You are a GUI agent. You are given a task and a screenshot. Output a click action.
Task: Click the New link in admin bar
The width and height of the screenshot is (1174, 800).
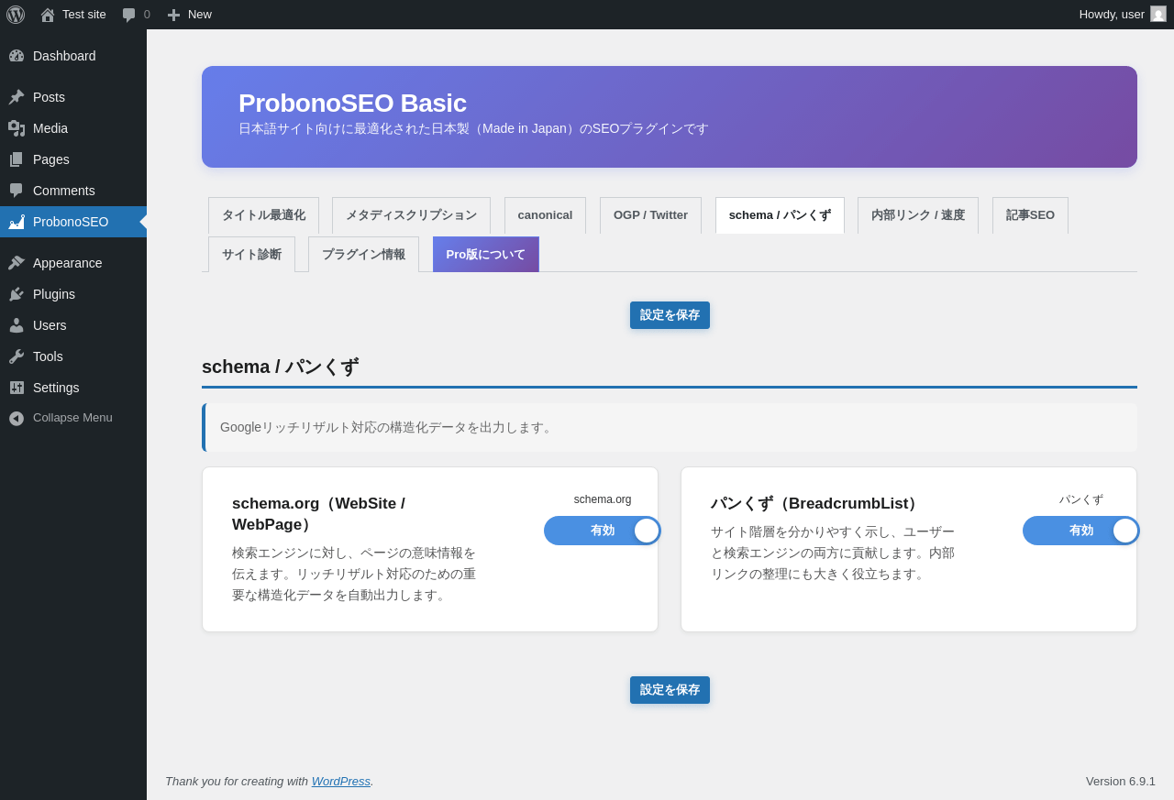coord(200,15)
